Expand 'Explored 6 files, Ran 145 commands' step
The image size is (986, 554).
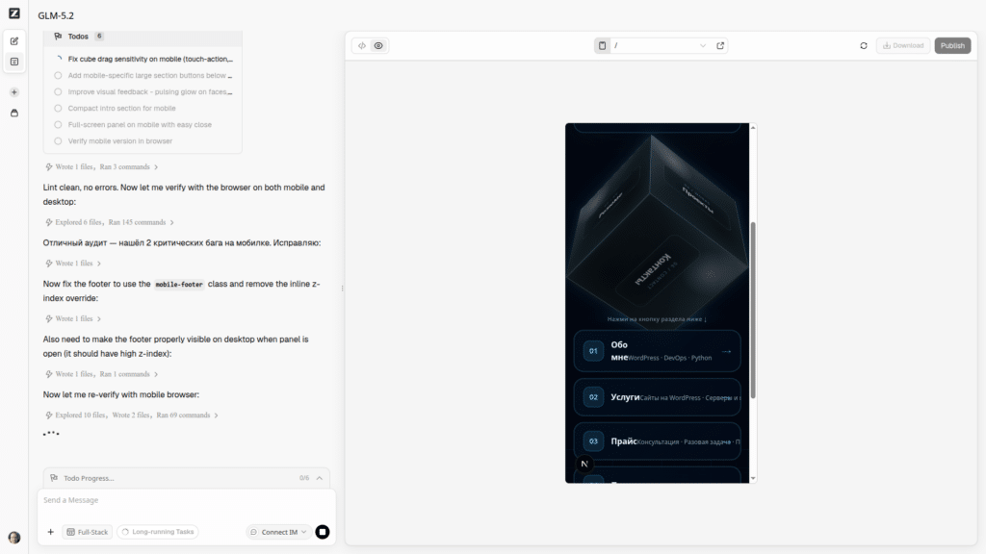[x=110, y=222]
